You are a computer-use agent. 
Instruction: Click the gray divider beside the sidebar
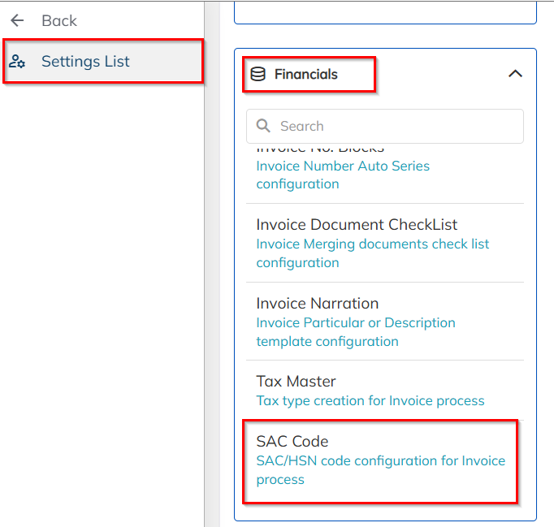[x=211, y=284]
